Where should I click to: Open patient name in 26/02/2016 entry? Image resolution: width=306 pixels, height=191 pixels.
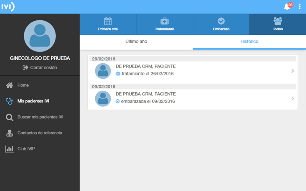point(146,66)
